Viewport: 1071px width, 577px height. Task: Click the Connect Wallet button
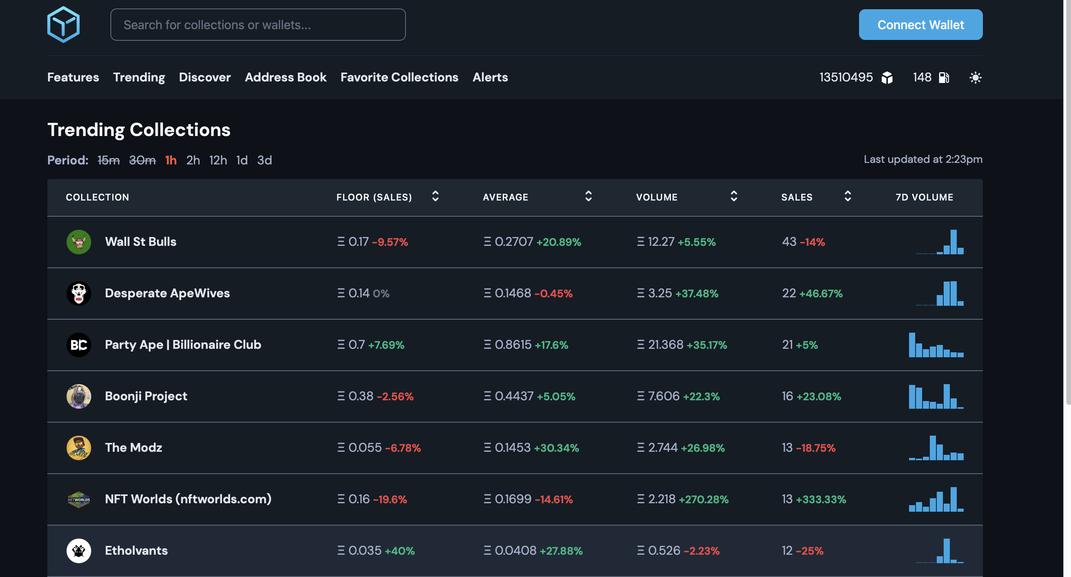point(921,25)
